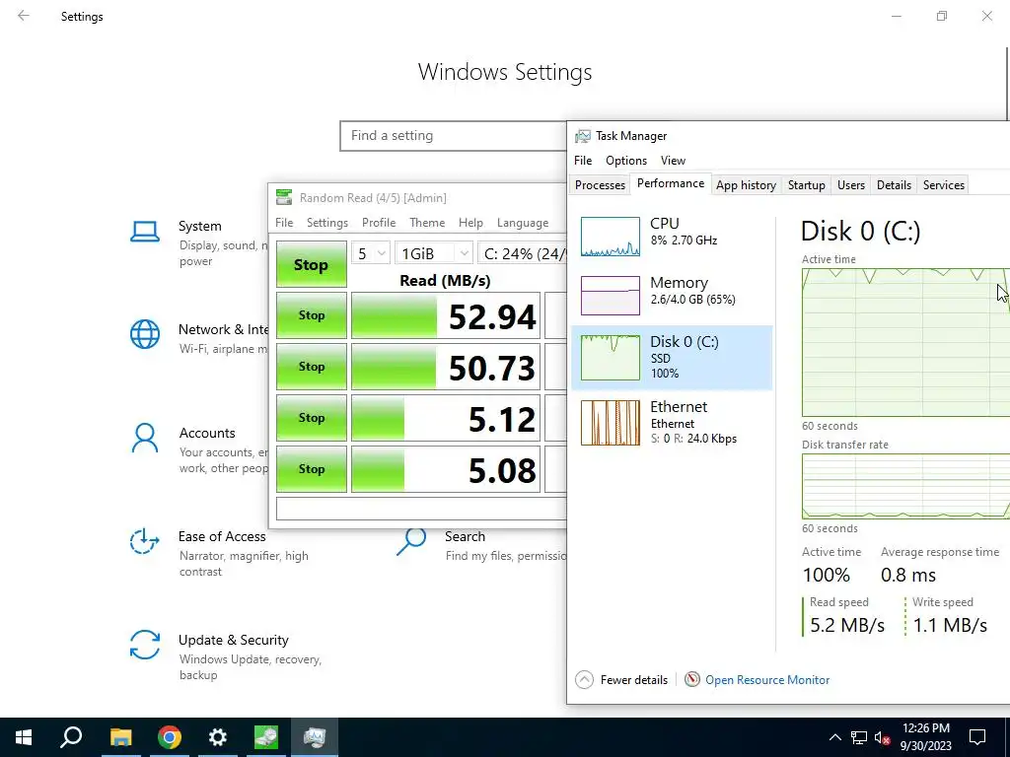Click Windows Start button

pos(24,737)
